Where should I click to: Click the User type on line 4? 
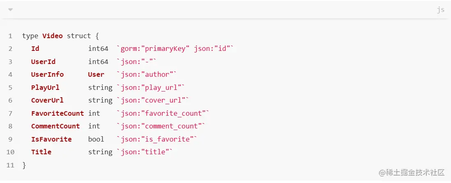(x=96, y=75)
